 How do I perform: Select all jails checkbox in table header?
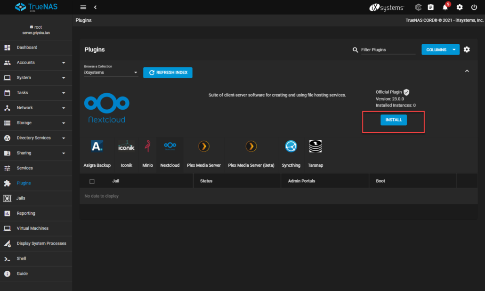coord(92,182)
